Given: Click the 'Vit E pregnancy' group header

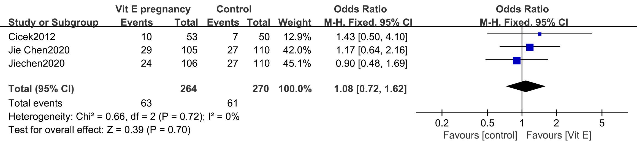Looking at the screenshot, I should point(153,9).
